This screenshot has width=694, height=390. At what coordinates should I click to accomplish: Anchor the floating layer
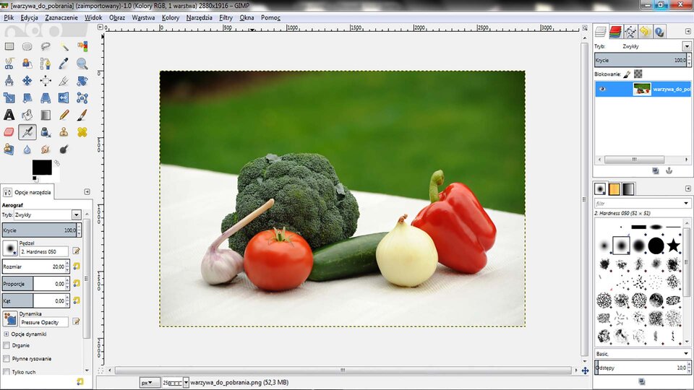pyautogui.click(x=669, y=170)
